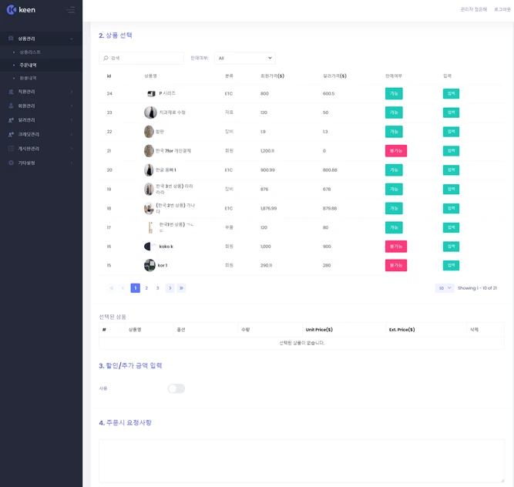Viewport: 514px width, 487px height.
Task: Open 상품리스트 submenu item
Action: point(30,52)
